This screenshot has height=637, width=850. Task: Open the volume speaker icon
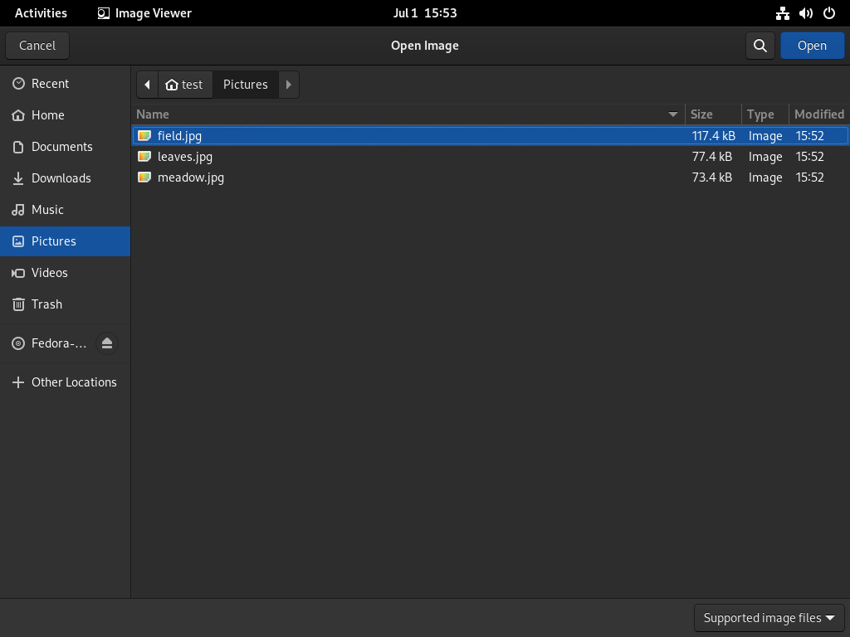coord(805,13)
